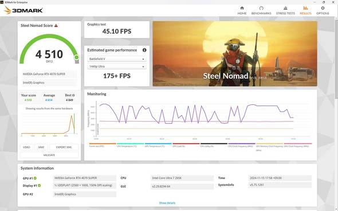Click the Monitoring heading

(x=97, y=94)
